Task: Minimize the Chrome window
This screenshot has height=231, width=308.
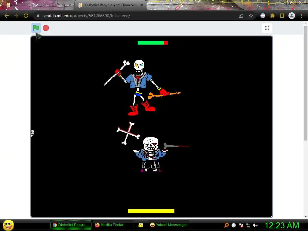Action: (x=283, y=3)
